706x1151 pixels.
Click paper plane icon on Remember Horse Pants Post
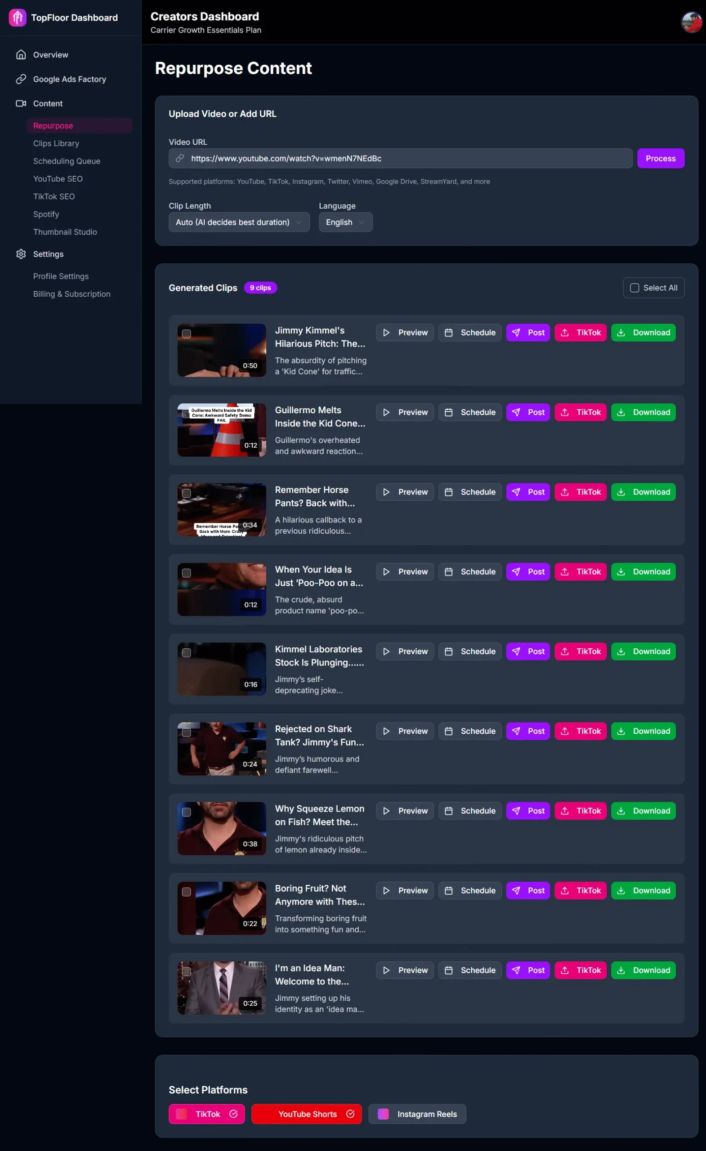tap(516, 492)
